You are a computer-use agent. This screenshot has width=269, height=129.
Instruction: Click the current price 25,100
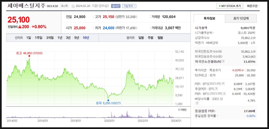coord(19,20)
